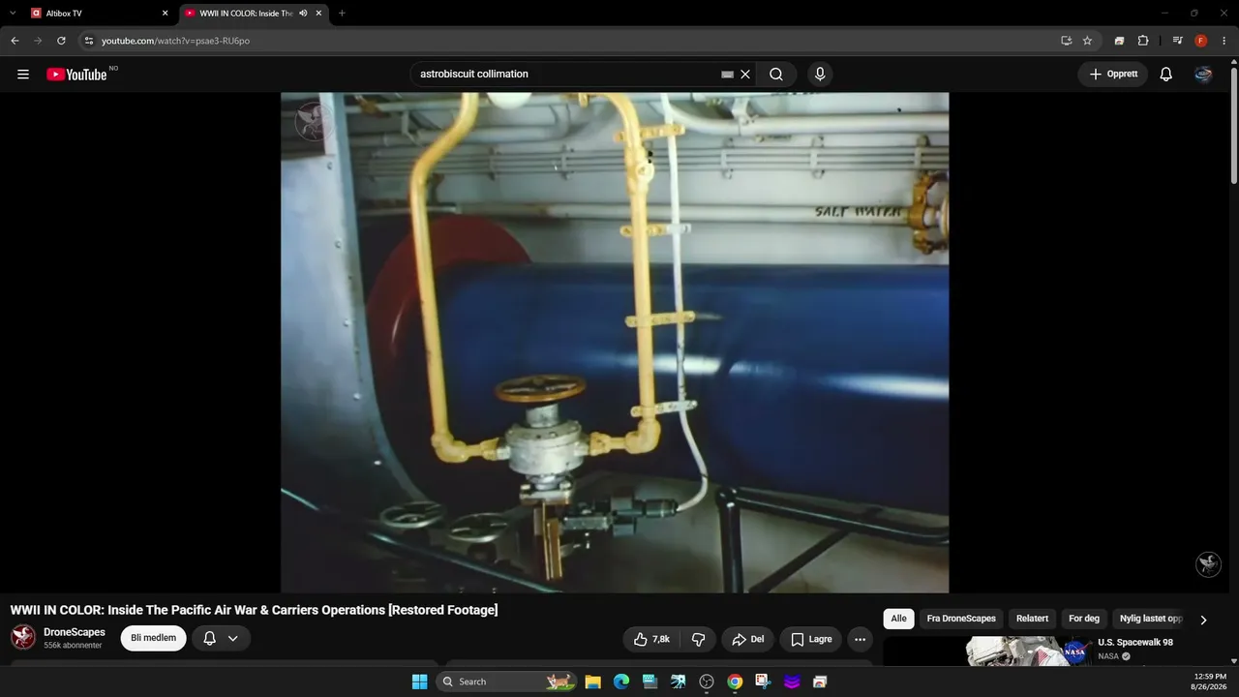1239x697 pixels.
Task: View site information icon in address bar
Action: [89, 41]
